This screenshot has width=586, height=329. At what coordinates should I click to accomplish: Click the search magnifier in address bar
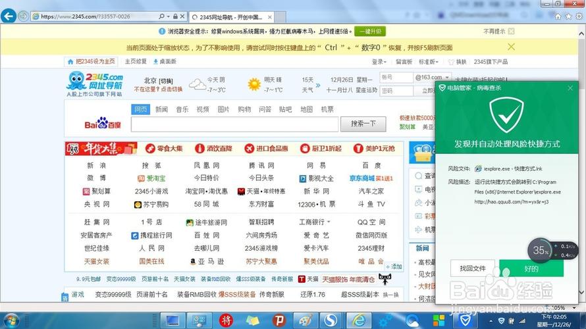[x=161, y=16]
